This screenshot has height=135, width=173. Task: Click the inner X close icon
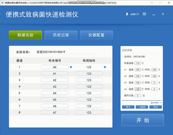163,14
